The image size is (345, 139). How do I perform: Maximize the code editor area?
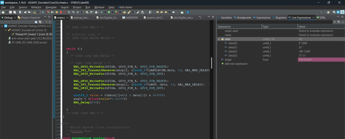[213, 17]
